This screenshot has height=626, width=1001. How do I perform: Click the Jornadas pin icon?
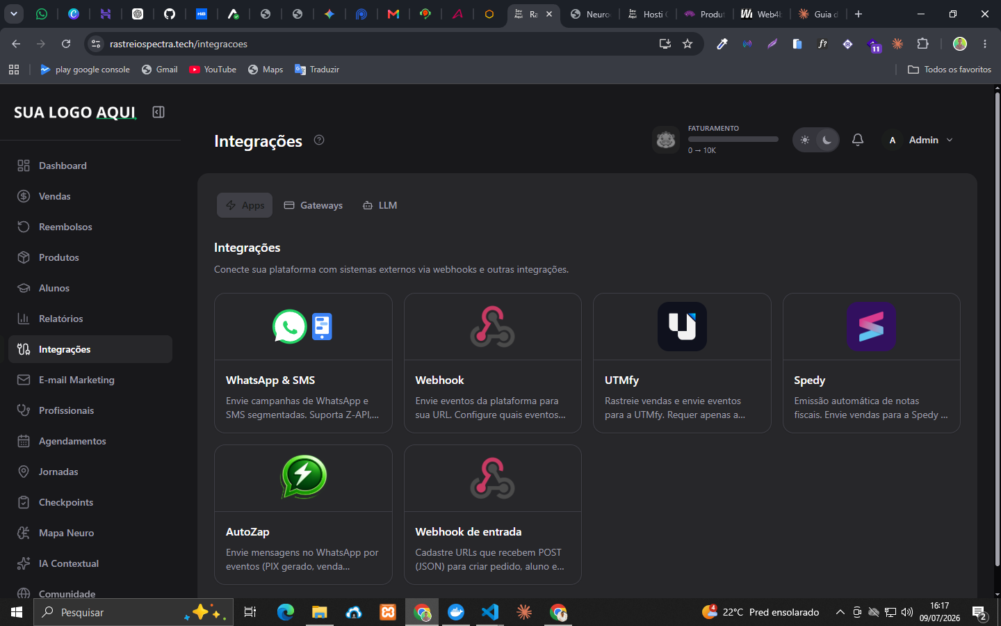coord(24,472)
